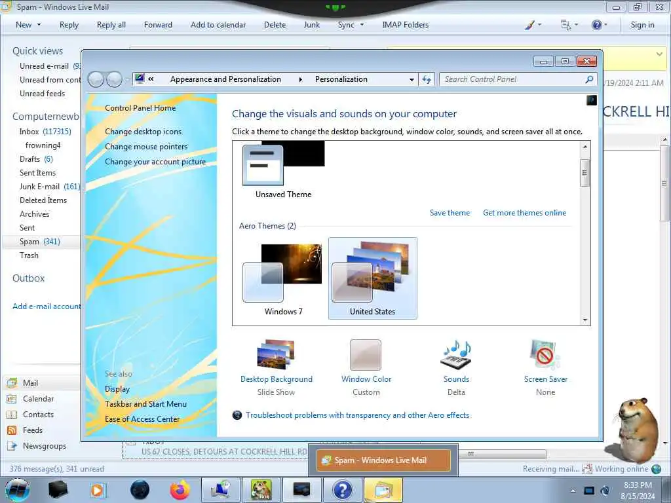Viewport: 671px width, 503px height.
Task: Select the Windows 7 theme
Action: pos(283,278)
